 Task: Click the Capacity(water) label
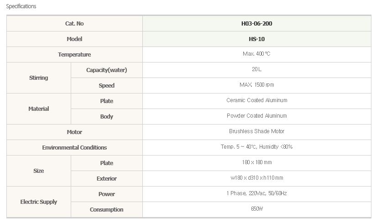click(106, 70)
